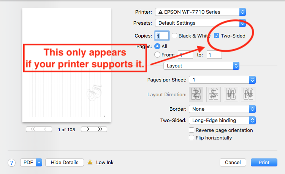The image size is (285, 174).
Task: Select the reversed-N layout direction icon
Action: pyautogui.click(x=231, y=94)
